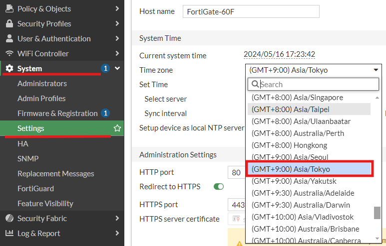Select (GMT+9:00) Asia/Yakutsk time zone

309,181
